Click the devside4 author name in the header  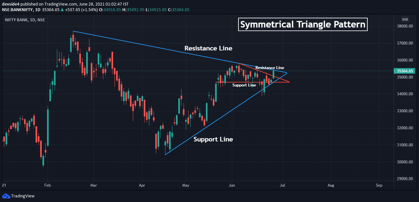point(10,3)
